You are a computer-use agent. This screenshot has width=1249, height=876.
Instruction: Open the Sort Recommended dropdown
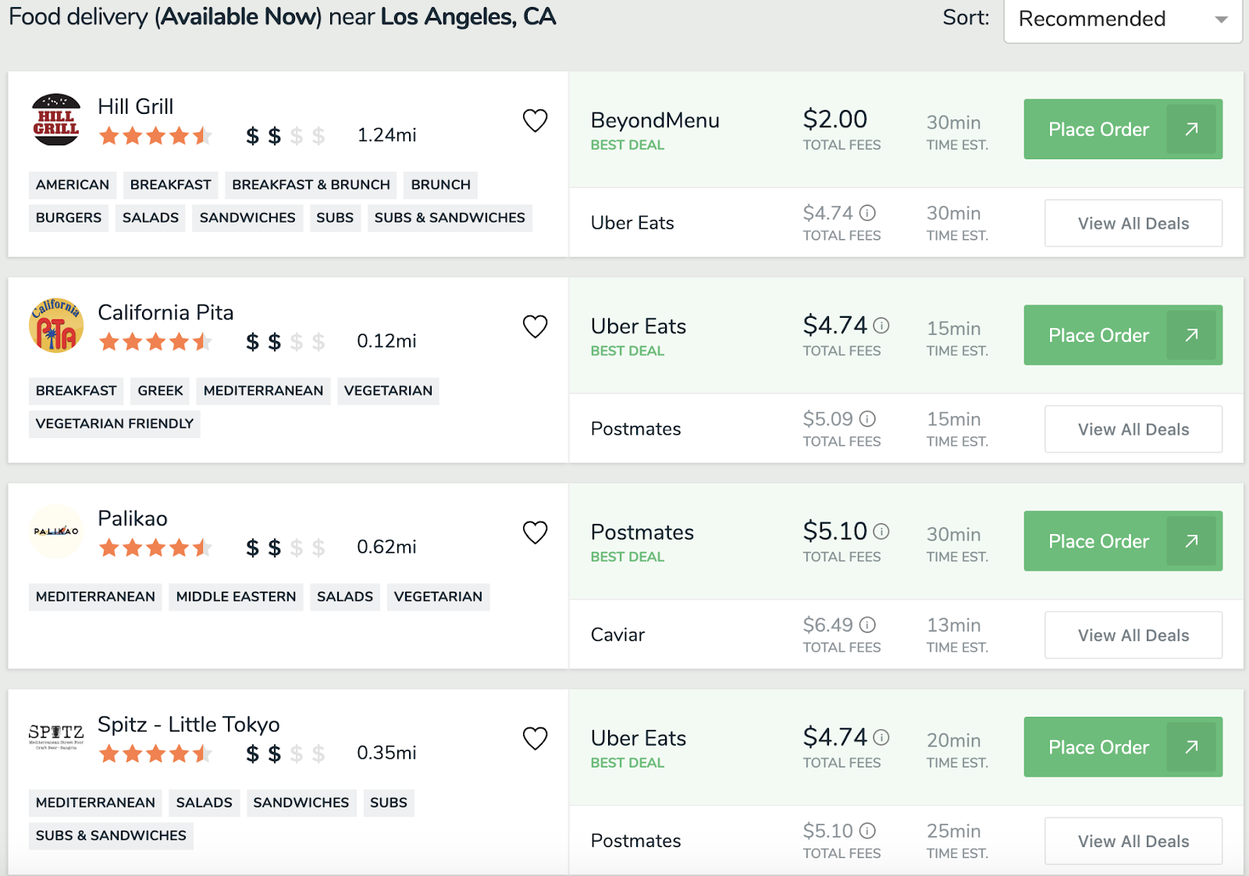pyautogui.click(x=1122, y=20)
